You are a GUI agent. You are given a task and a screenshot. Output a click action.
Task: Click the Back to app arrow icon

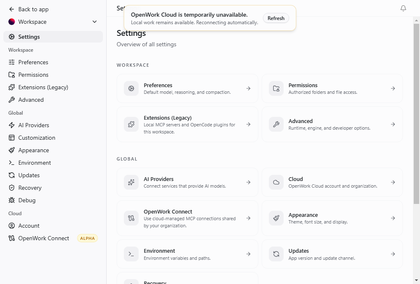pyautogui.click(x=12, y=10)
